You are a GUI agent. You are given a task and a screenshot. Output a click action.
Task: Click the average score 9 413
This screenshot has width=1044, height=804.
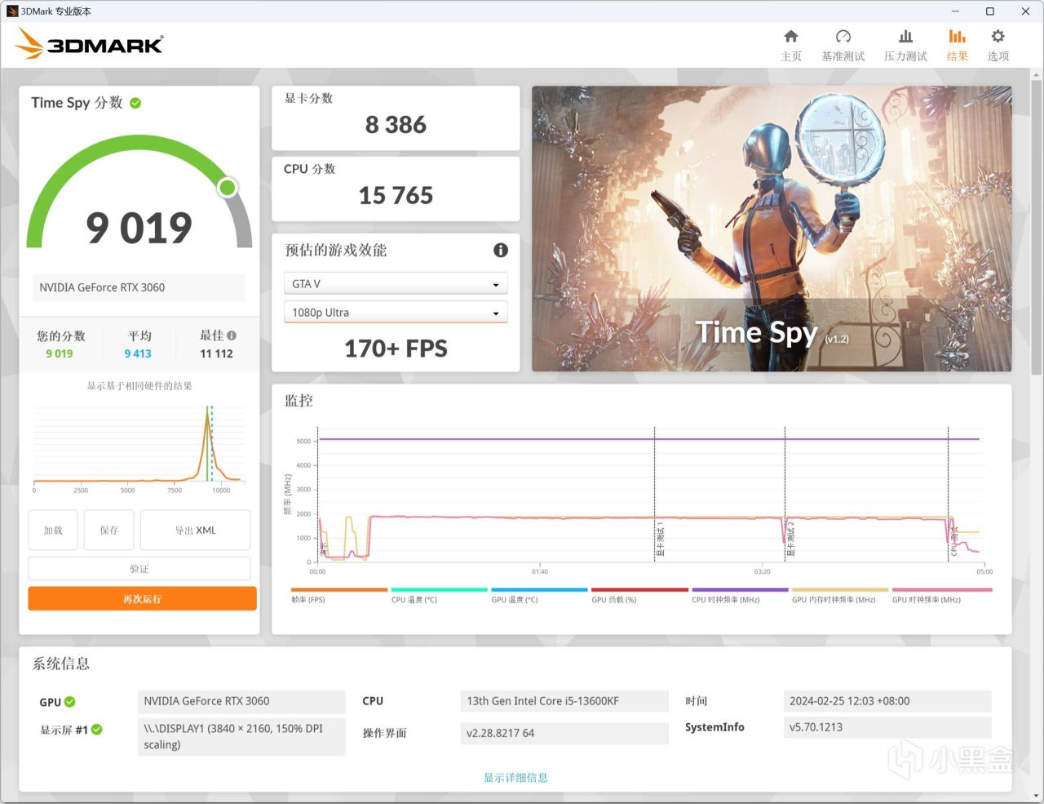click(138, 353)
